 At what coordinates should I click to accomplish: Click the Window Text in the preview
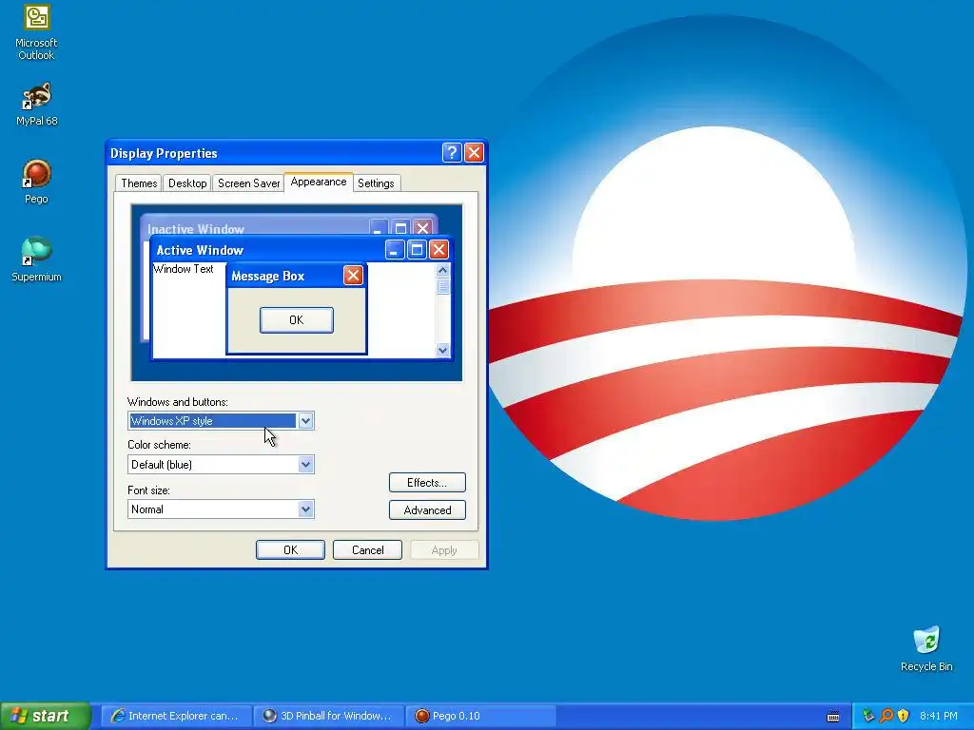click(184, 269)
